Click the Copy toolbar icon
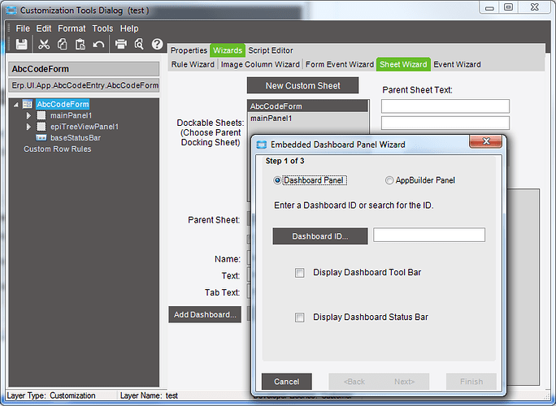The width and height of the screenshot is (556, 406). click(x=63, y=45)
